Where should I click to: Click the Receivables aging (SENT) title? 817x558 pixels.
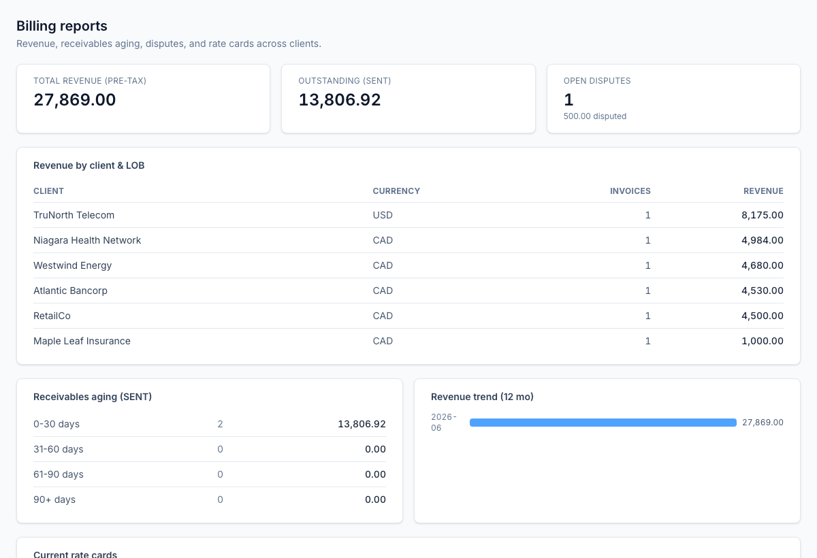93,397
